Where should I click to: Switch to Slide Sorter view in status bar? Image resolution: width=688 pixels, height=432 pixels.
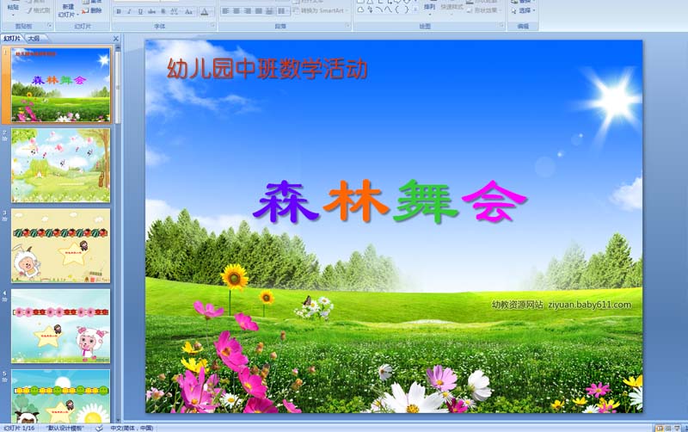click(x=668, y=429)
